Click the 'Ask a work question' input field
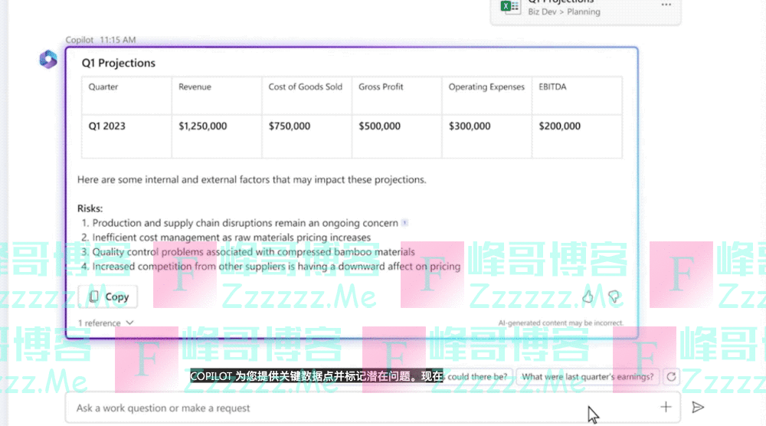The width and height of the screenshot is (766, 426). [x=345, y=408]
